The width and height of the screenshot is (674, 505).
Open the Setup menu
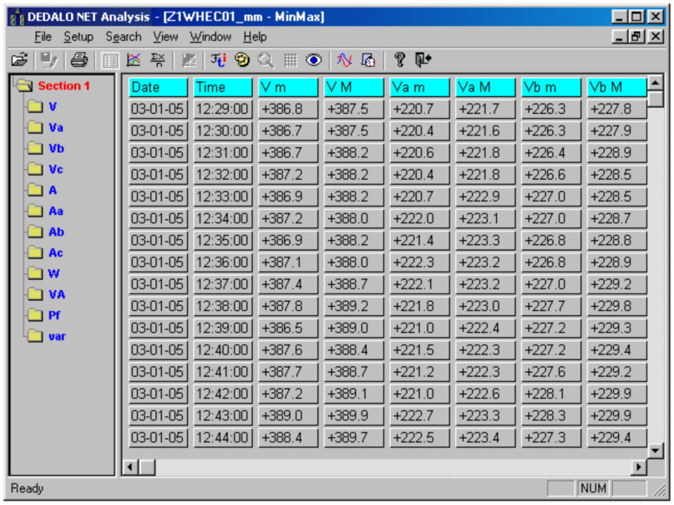pyautogui.click(x=79, y=37)
